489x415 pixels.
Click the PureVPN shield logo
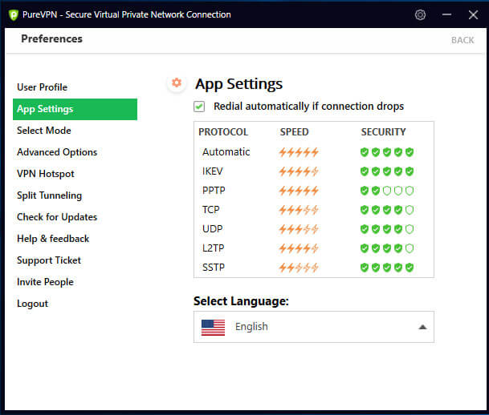click(x=13, y=14)
